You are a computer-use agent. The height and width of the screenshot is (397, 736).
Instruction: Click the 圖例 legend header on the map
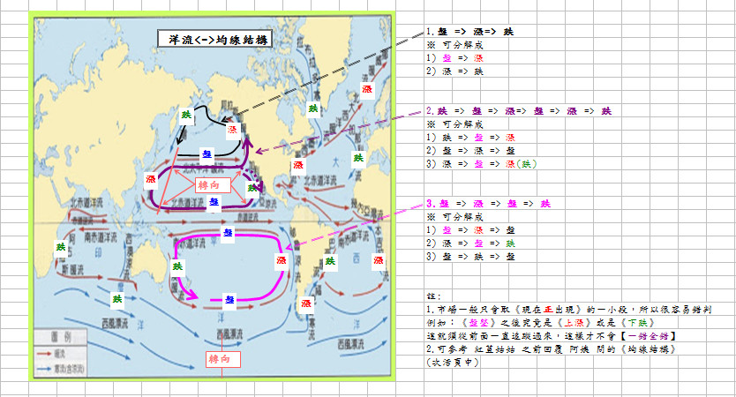(x=61, y=337)
